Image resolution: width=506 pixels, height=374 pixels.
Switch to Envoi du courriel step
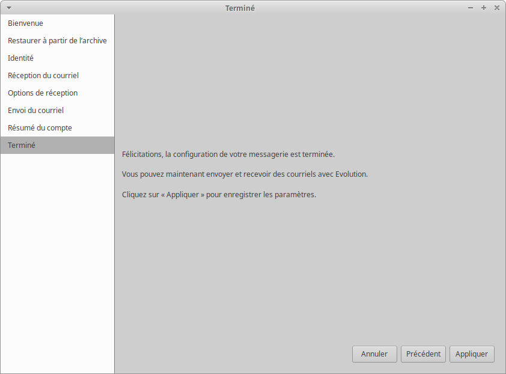pyautogui.click(x=35, y=111)
